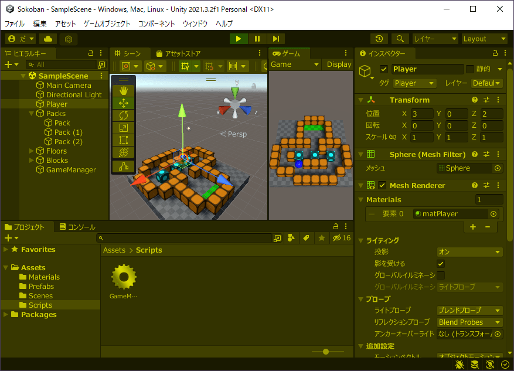Select the Rotate tool

point(124,115)
